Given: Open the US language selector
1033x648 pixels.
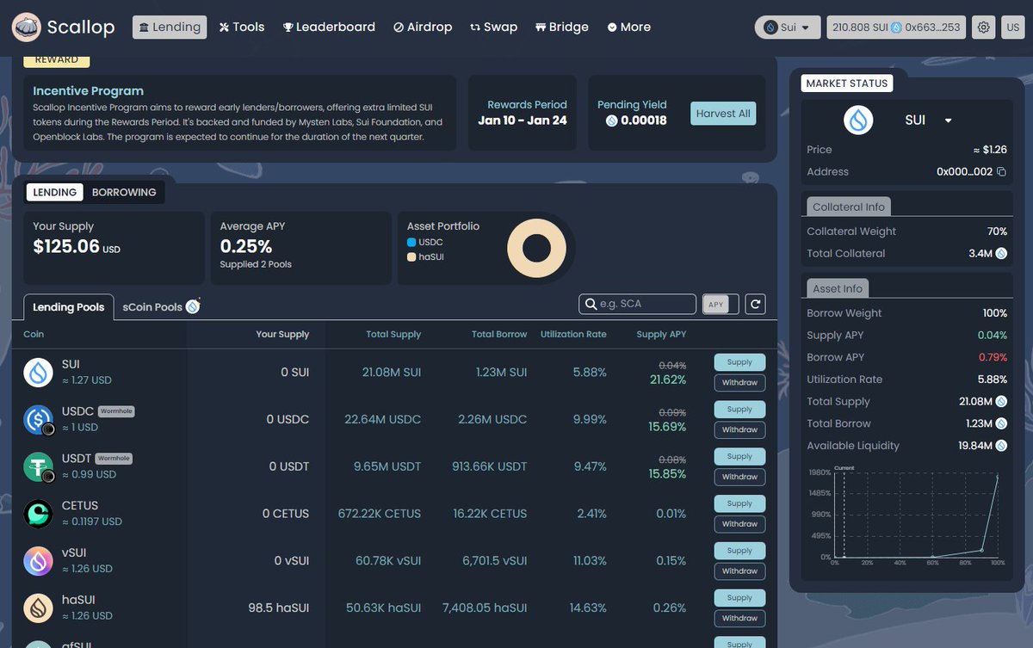Looking at the screenshot, I should [1012, 28].
